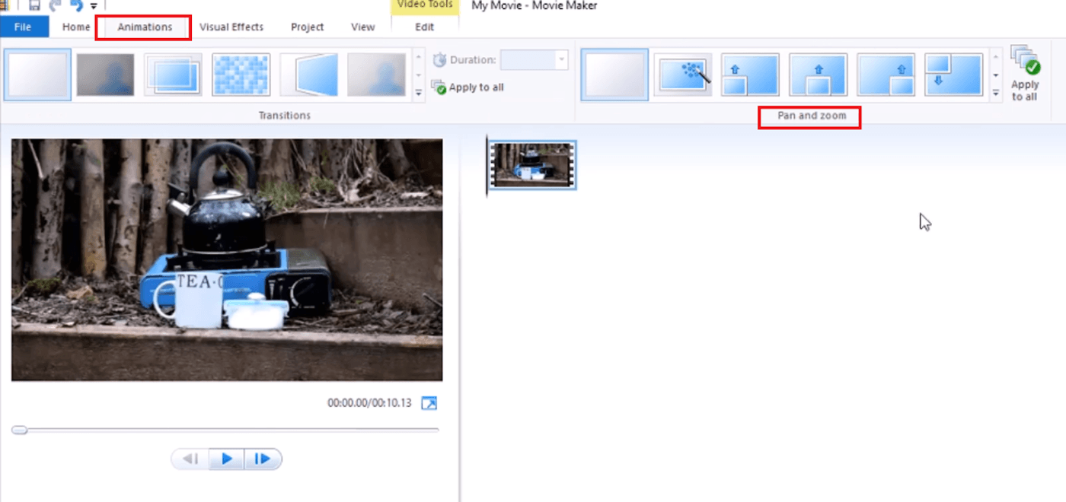
Task: Apply the Fade transition with gray silhouette
Action: point(106,74)
